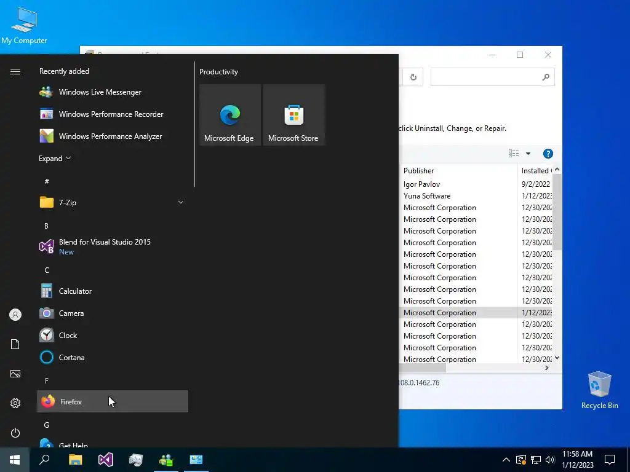Open the Calculator app
630x472 pixels.
click(112, 291)
